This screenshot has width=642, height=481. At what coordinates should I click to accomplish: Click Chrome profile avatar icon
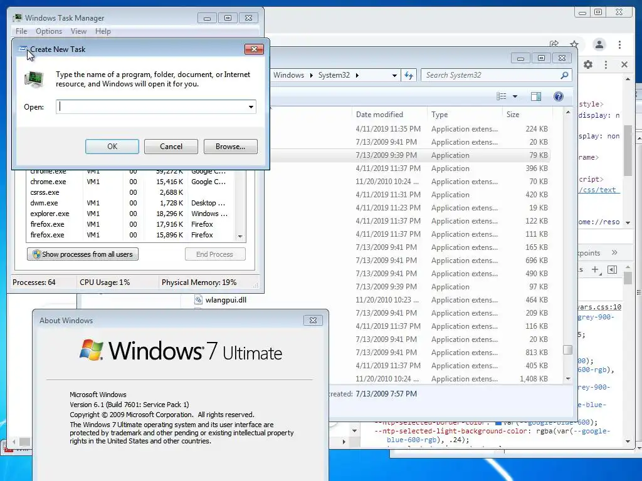point(599,44)
